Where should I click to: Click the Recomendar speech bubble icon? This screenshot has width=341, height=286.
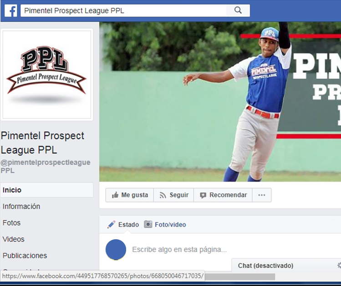(x=203, y=195)
